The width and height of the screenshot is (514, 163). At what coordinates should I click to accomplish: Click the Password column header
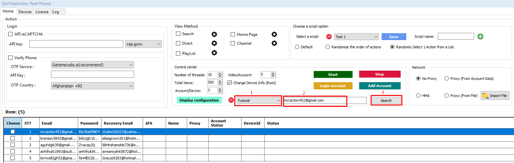pyautogui.click(x=90, y=123)
